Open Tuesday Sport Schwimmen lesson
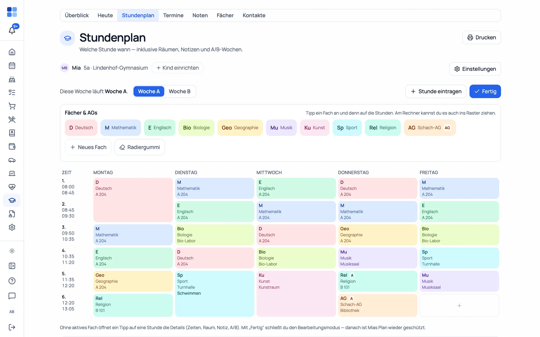The image size is (540, 337). click(x=214, y=294)
